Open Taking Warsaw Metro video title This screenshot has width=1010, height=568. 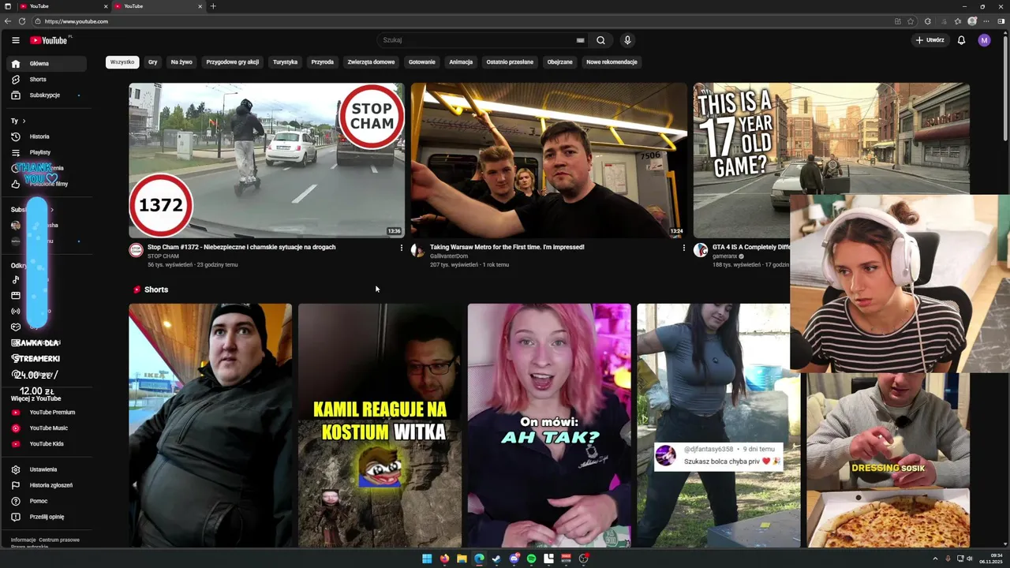(507, 247)
